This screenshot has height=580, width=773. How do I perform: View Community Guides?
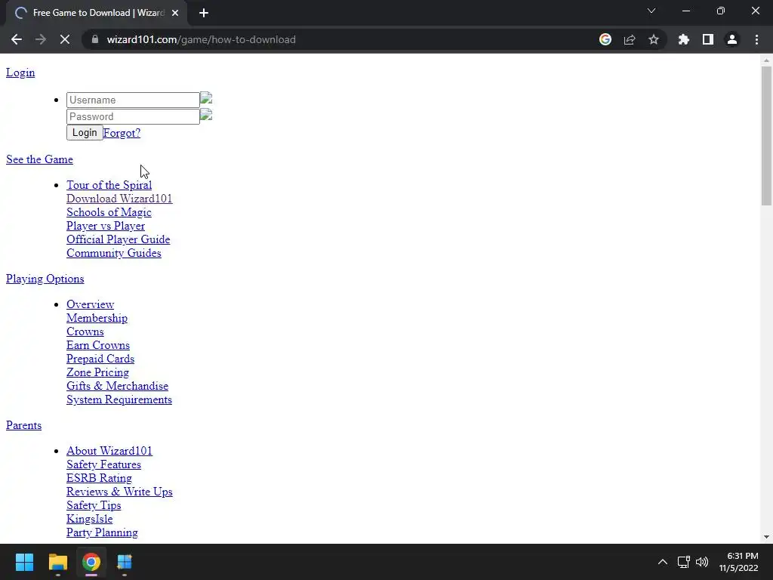pyautogui.click(x=114, y=253)
